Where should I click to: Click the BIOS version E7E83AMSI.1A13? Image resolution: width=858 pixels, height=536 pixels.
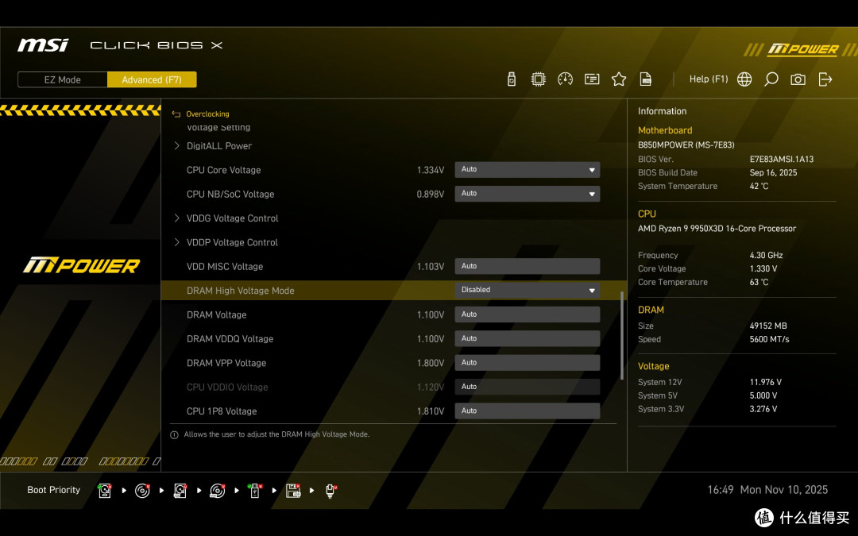coord(782,159)
